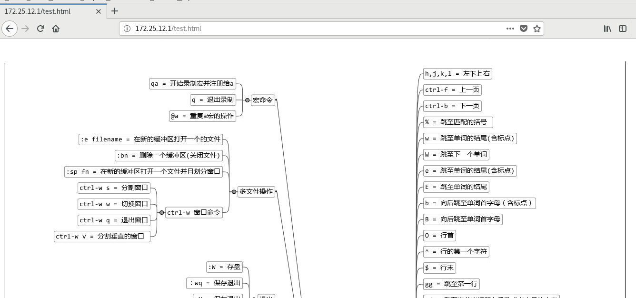Click the 'ctrl-b = 下一页' node
The height and width of the screenshot is (298, 636).
[x=452, y=106]
